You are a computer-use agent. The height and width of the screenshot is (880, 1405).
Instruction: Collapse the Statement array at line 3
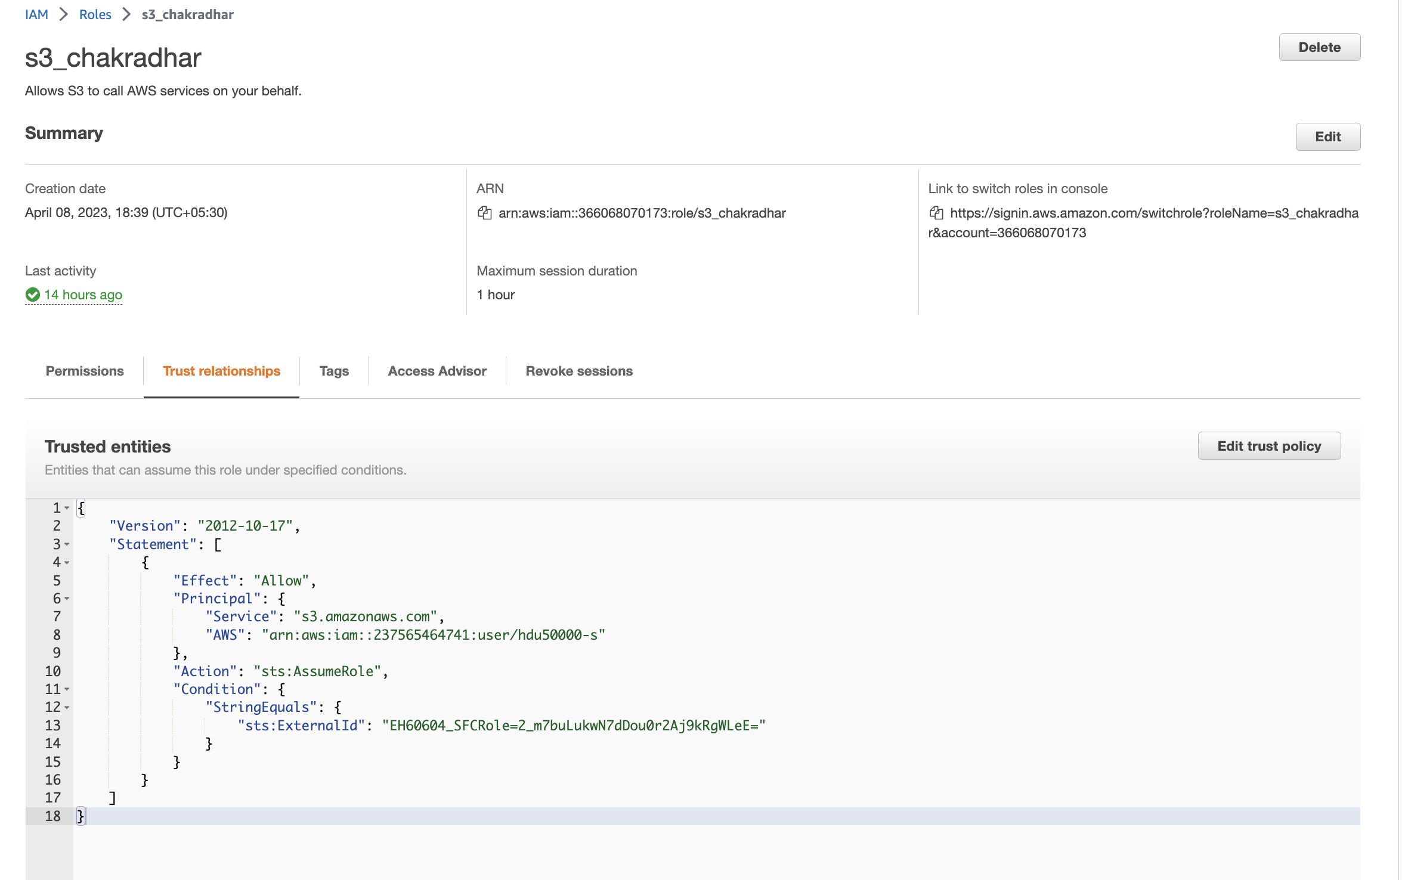(66, 544)
